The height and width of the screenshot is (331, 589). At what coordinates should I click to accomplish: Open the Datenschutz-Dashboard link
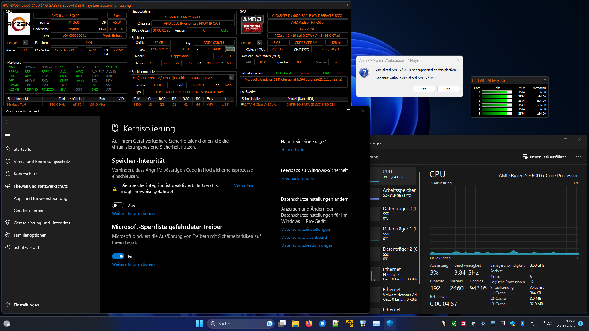coord(304,237)
